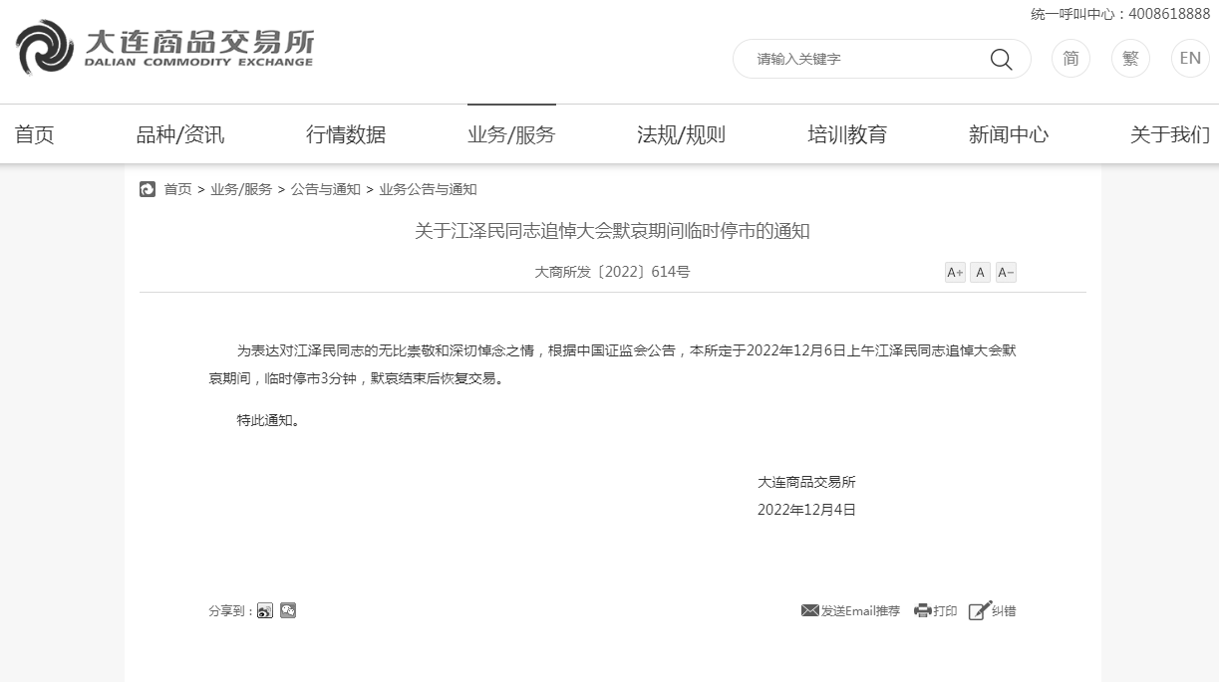The height and width of the screenshot is (682, 1219).
Task: Open the 品种/资讯 navigation menu
Action: 180,134
